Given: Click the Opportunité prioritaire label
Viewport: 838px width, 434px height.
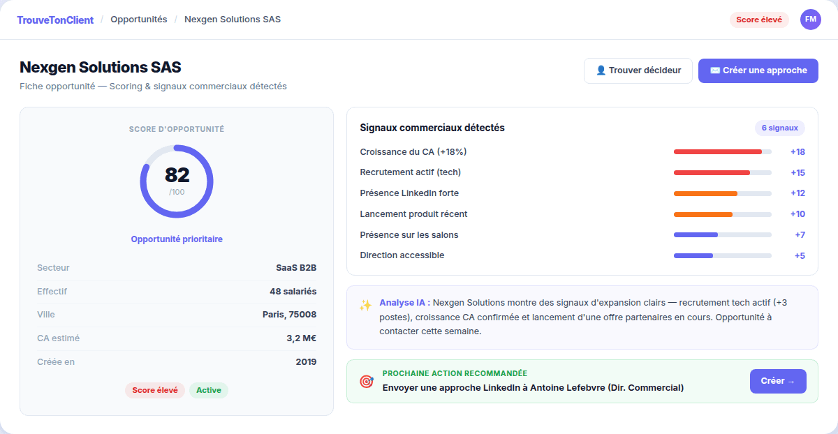Looking at the screenshot, I should coord(177,239).
